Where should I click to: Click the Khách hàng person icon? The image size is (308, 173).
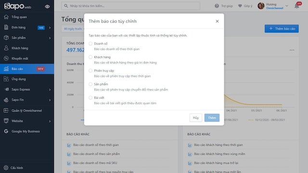click(x=6, y=48)
